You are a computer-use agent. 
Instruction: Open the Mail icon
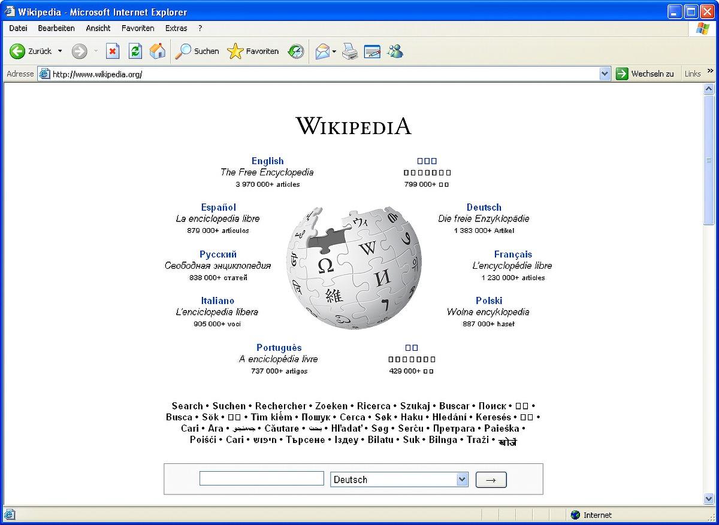322,51
